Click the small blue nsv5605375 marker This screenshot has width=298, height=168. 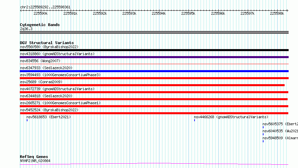pyautogui.click(x=263, y=127)
